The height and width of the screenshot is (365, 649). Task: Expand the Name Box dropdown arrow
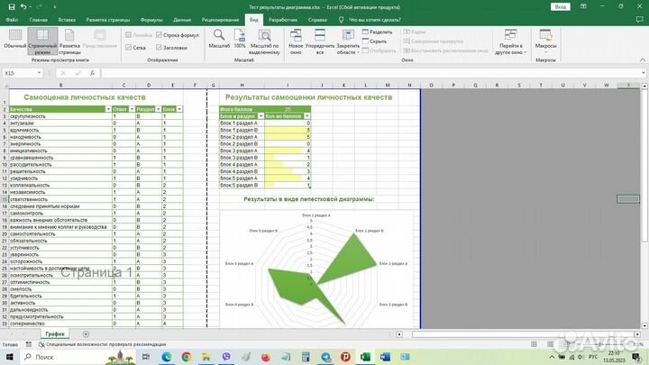pos(39,73)
